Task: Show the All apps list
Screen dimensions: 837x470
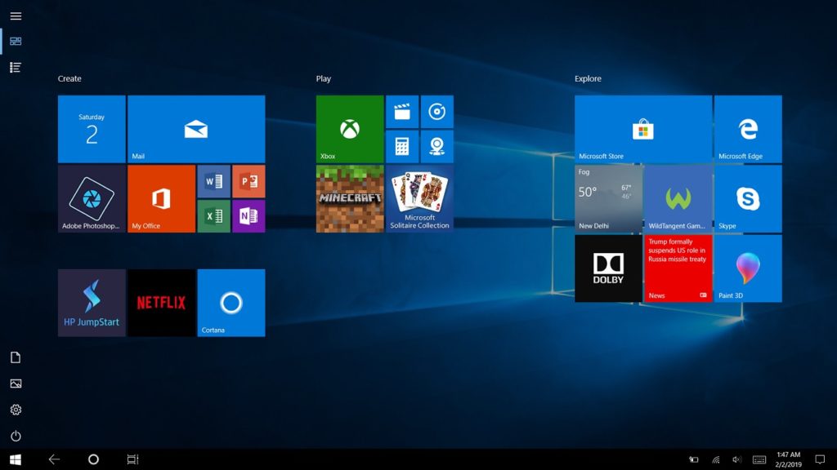Action: click(x=15, y=67)
